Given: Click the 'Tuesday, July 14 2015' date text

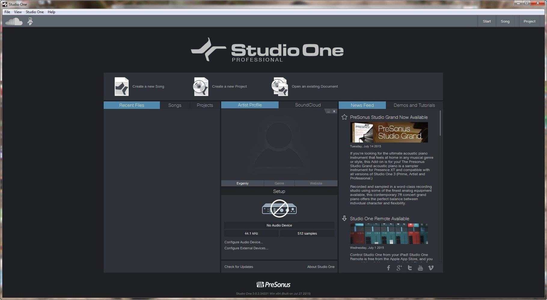Looking at the screenshot, I should [x=365, y=146].
